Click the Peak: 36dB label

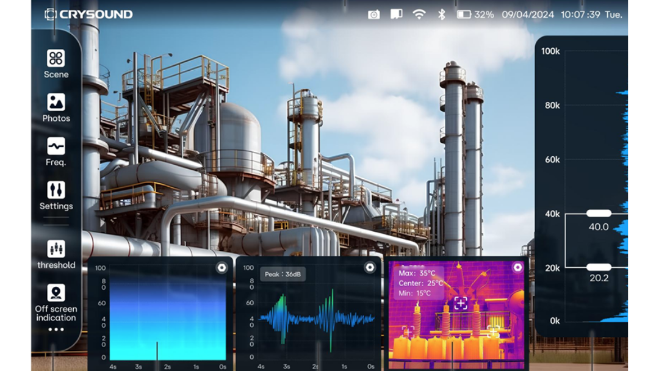pos(283,275)
